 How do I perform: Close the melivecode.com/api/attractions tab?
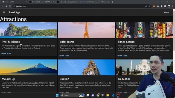point(81,2)
